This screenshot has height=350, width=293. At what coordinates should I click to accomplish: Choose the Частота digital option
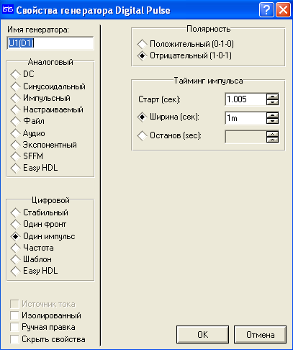pos(32,248)
